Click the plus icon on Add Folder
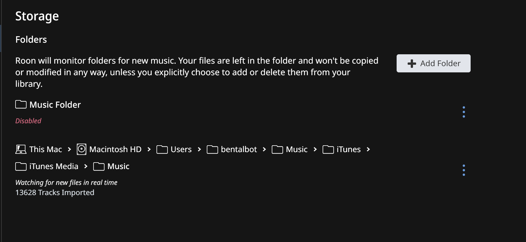 (412, 63)
